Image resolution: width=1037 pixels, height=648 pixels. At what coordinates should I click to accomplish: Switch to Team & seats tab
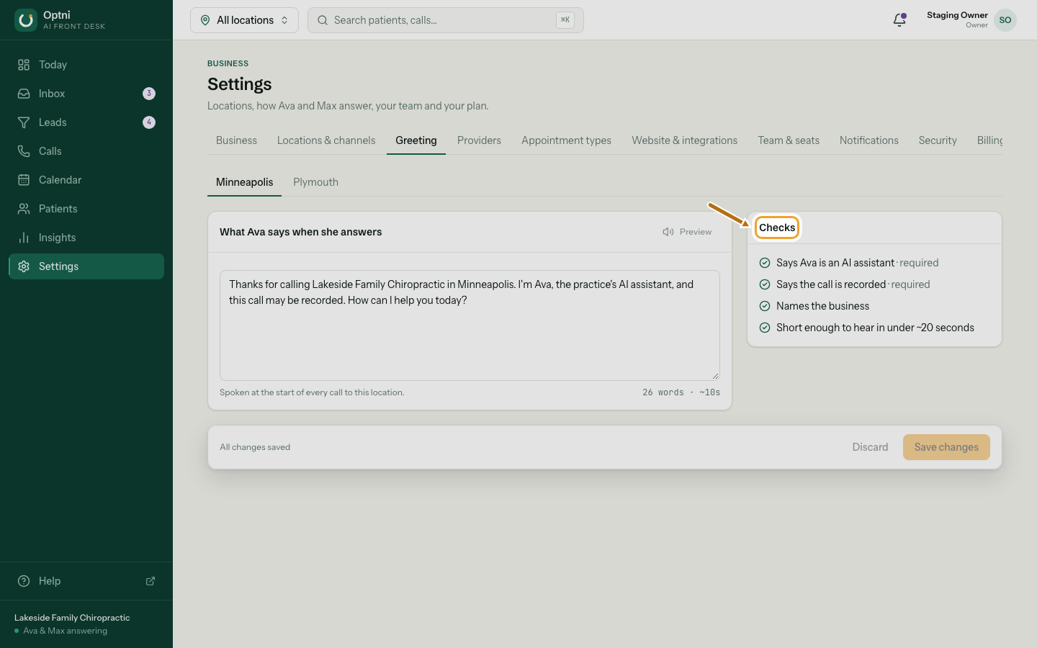[x=789, y=140]
